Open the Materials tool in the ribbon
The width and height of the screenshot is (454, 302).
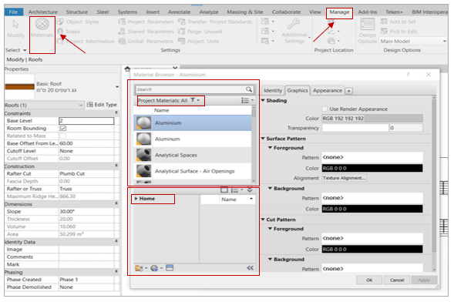tap(42, 28)
